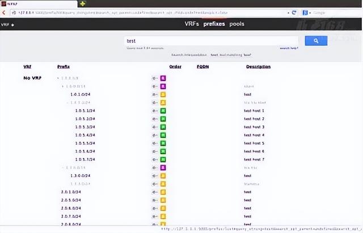Open the gear menu for 1.0.3.2/24
Screen dimensions: 363x233
(155, 119)
